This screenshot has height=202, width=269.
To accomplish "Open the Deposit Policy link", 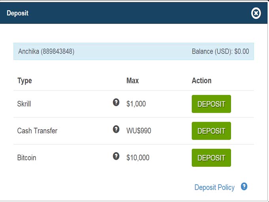I will point(214,187).
